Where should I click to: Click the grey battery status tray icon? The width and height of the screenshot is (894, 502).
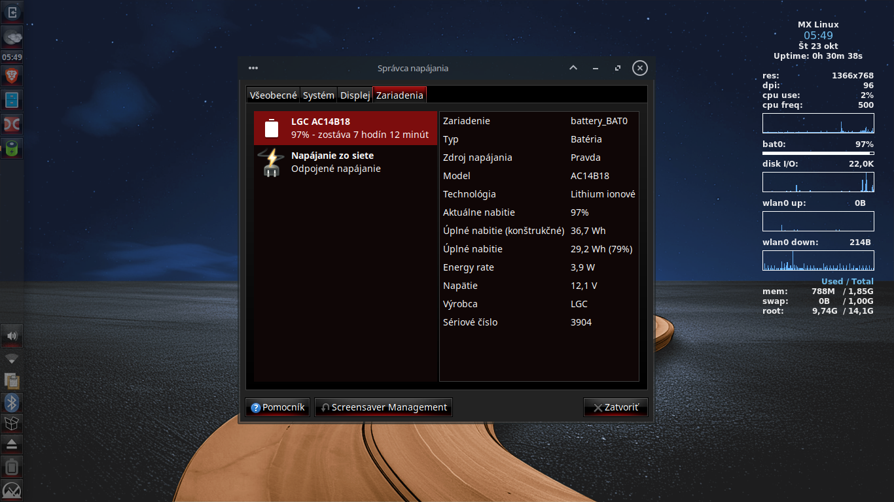(x=12, y=467)
